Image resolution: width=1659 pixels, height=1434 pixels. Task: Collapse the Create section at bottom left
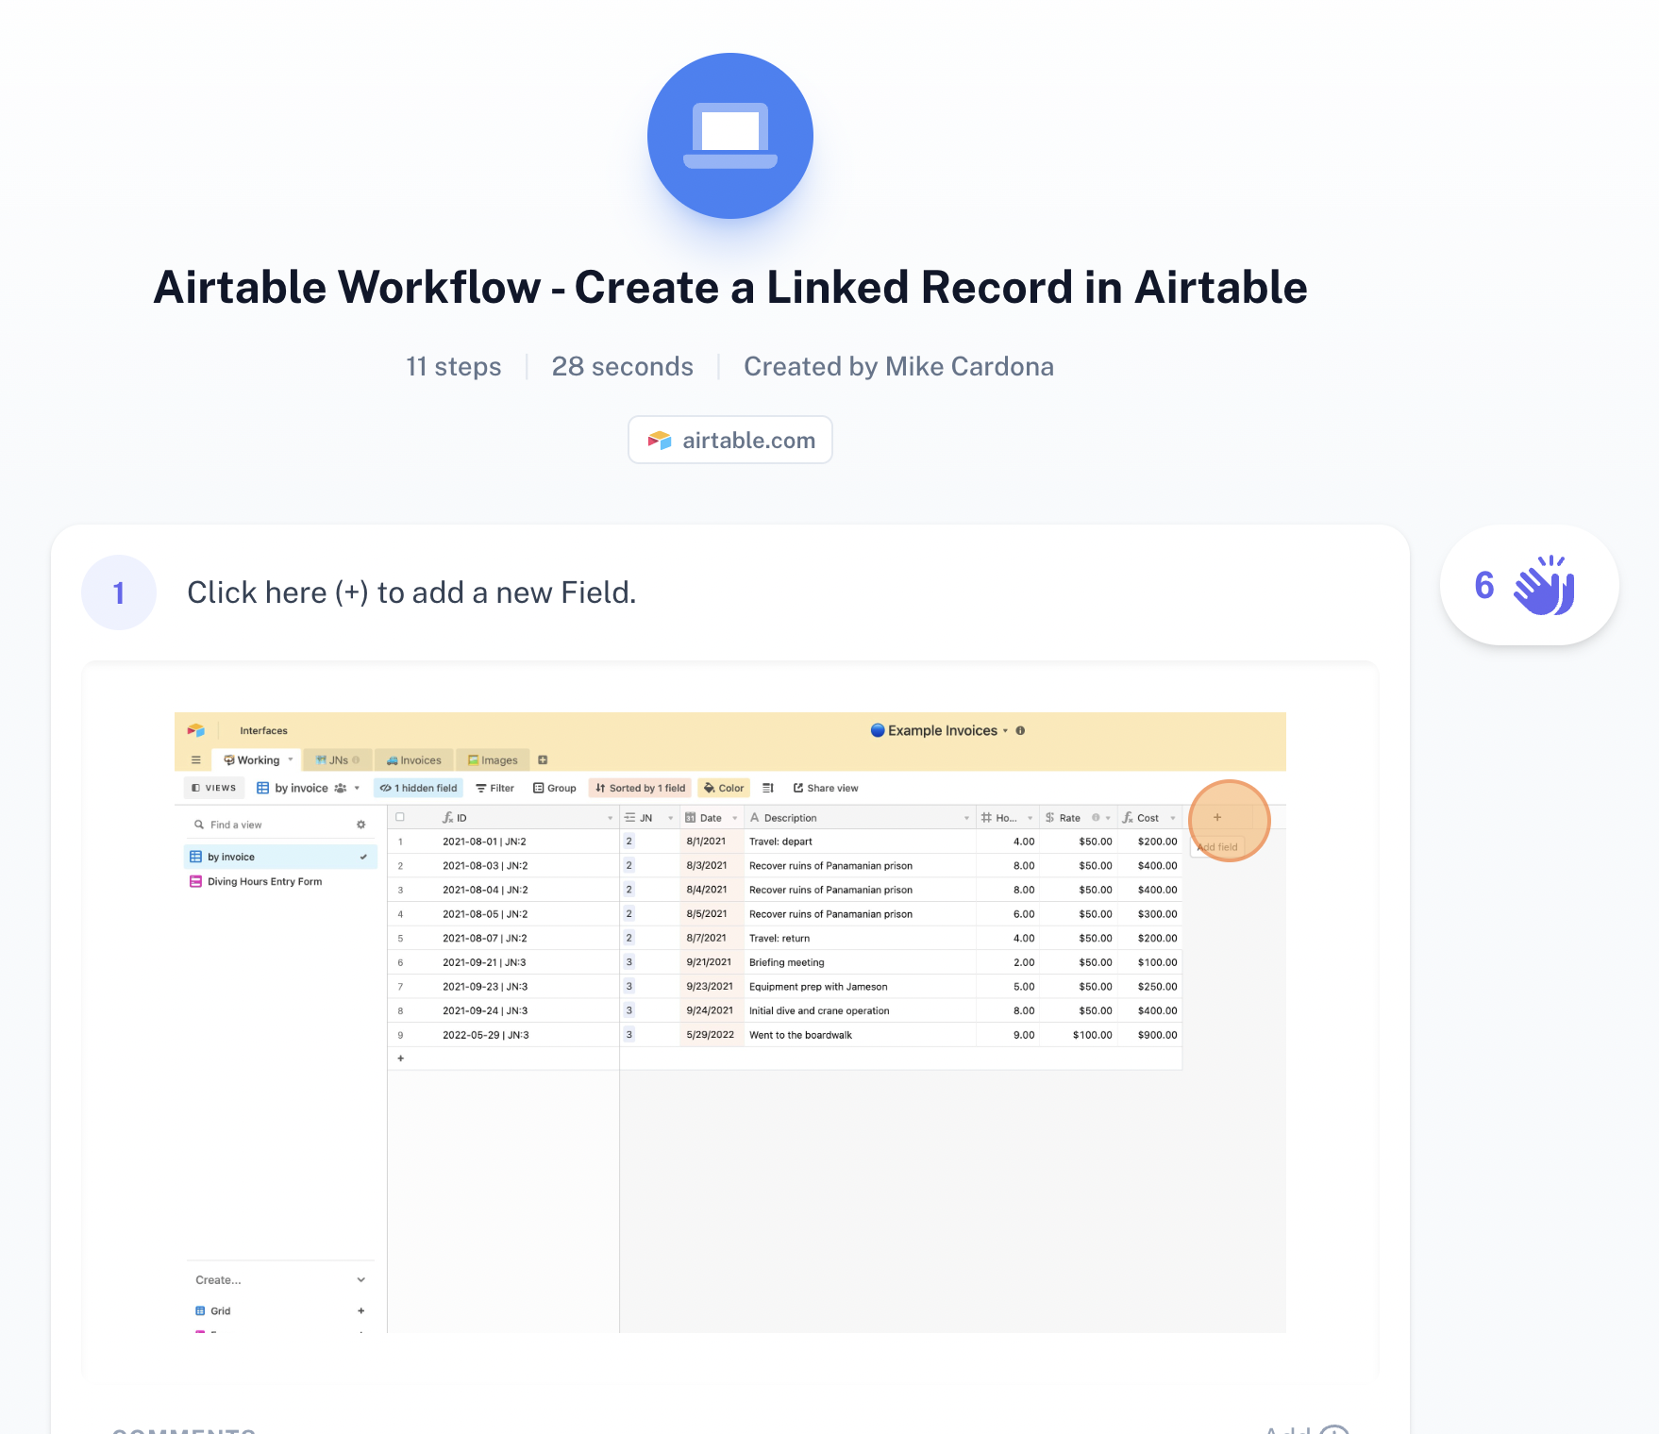tap(360, 1279)
